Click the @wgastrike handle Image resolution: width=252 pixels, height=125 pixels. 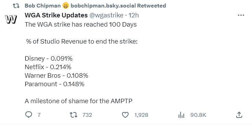(x=106, y=15)
